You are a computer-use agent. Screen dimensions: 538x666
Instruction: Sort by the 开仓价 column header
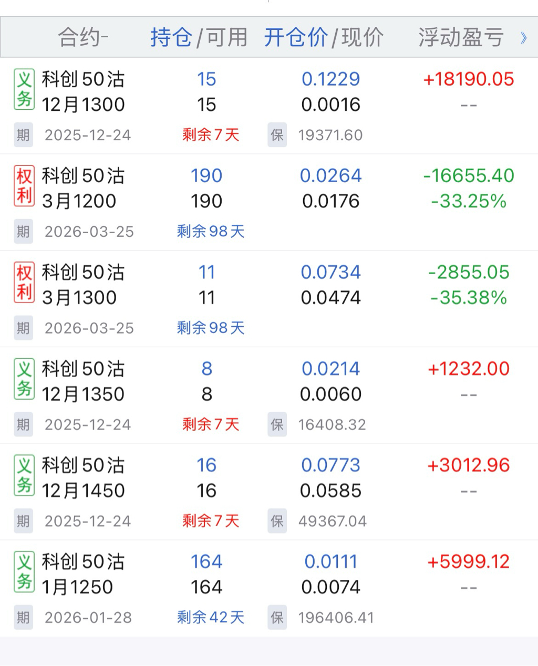[x=296, y=38]
